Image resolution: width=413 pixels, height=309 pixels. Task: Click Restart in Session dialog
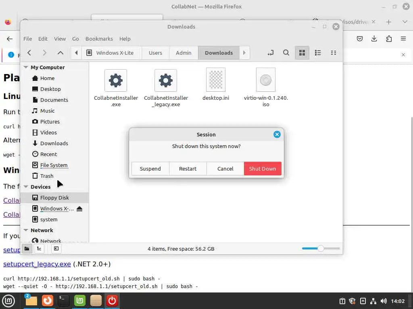click(188, 169)
